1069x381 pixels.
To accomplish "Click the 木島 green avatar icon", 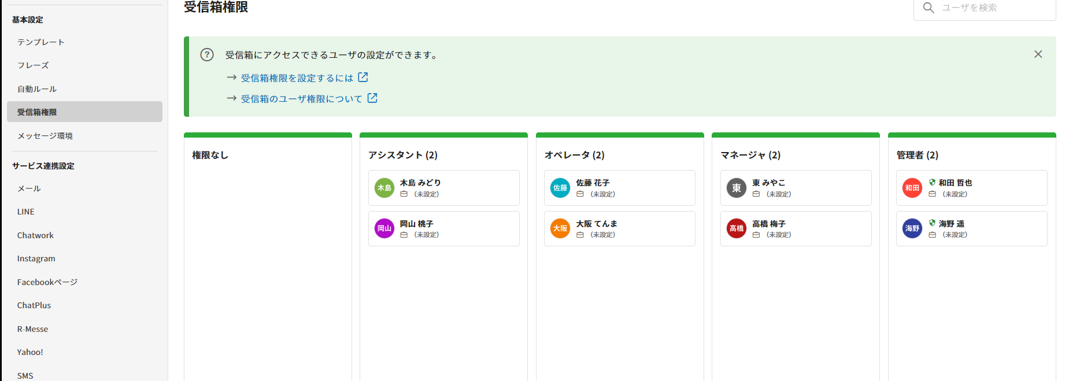I will [x=384, y=188].
